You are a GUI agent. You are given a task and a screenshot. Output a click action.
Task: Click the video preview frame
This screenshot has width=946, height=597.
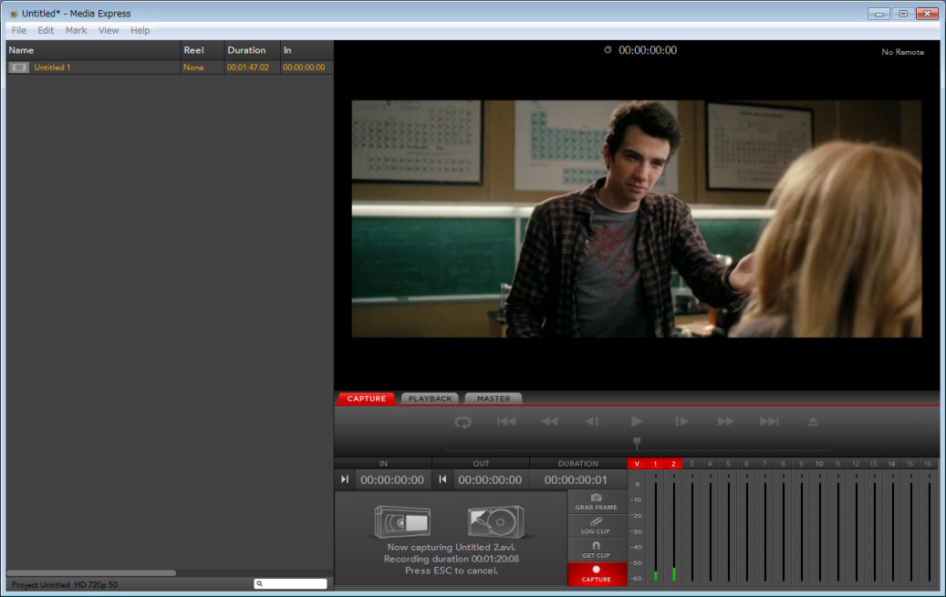click(637, 218)
